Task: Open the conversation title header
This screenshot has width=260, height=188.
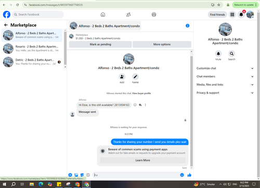Action: point(105,26)
